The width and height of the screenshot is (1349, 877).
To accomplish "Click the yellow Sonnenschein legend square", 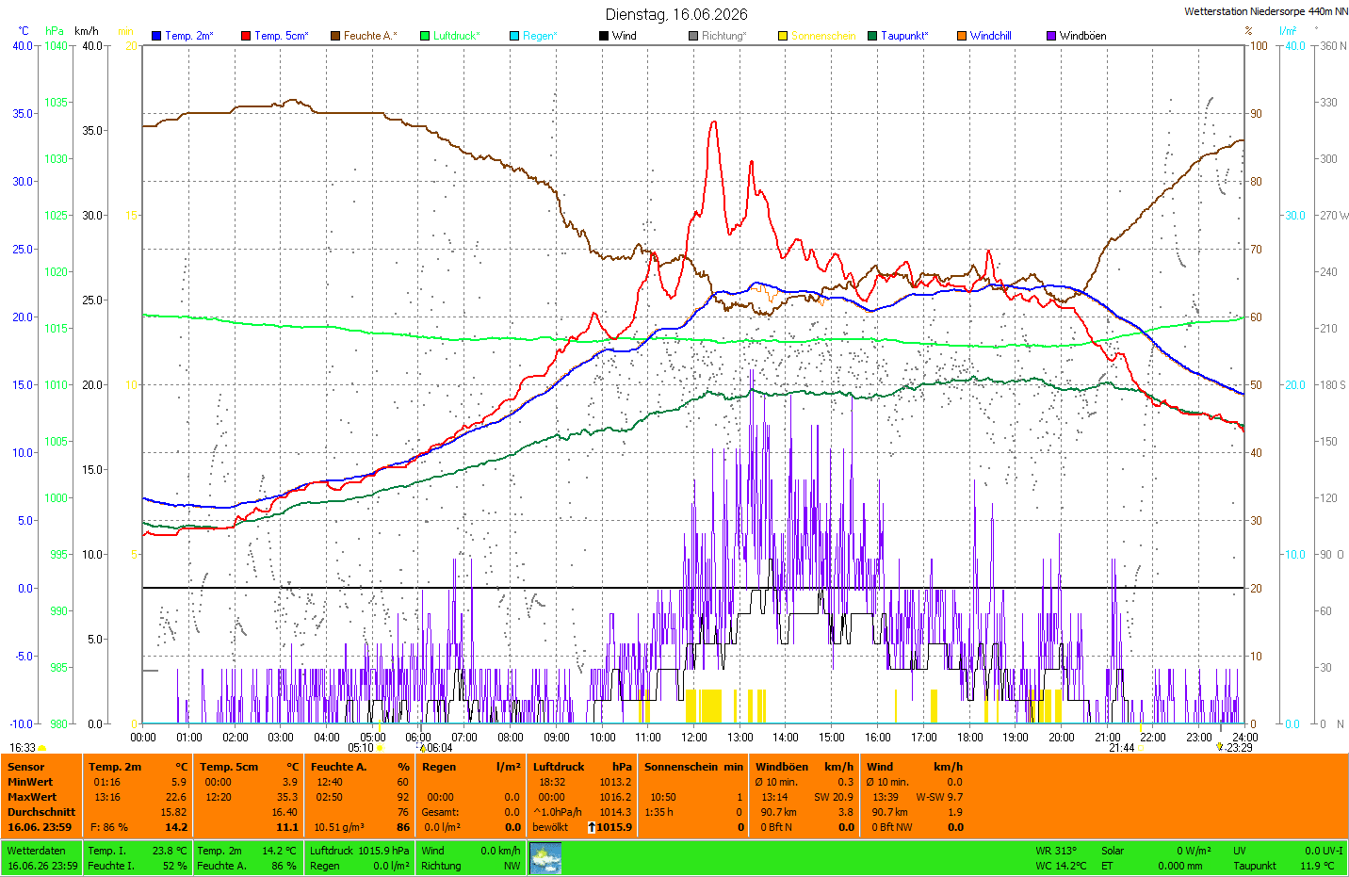I will click(783, 36).
